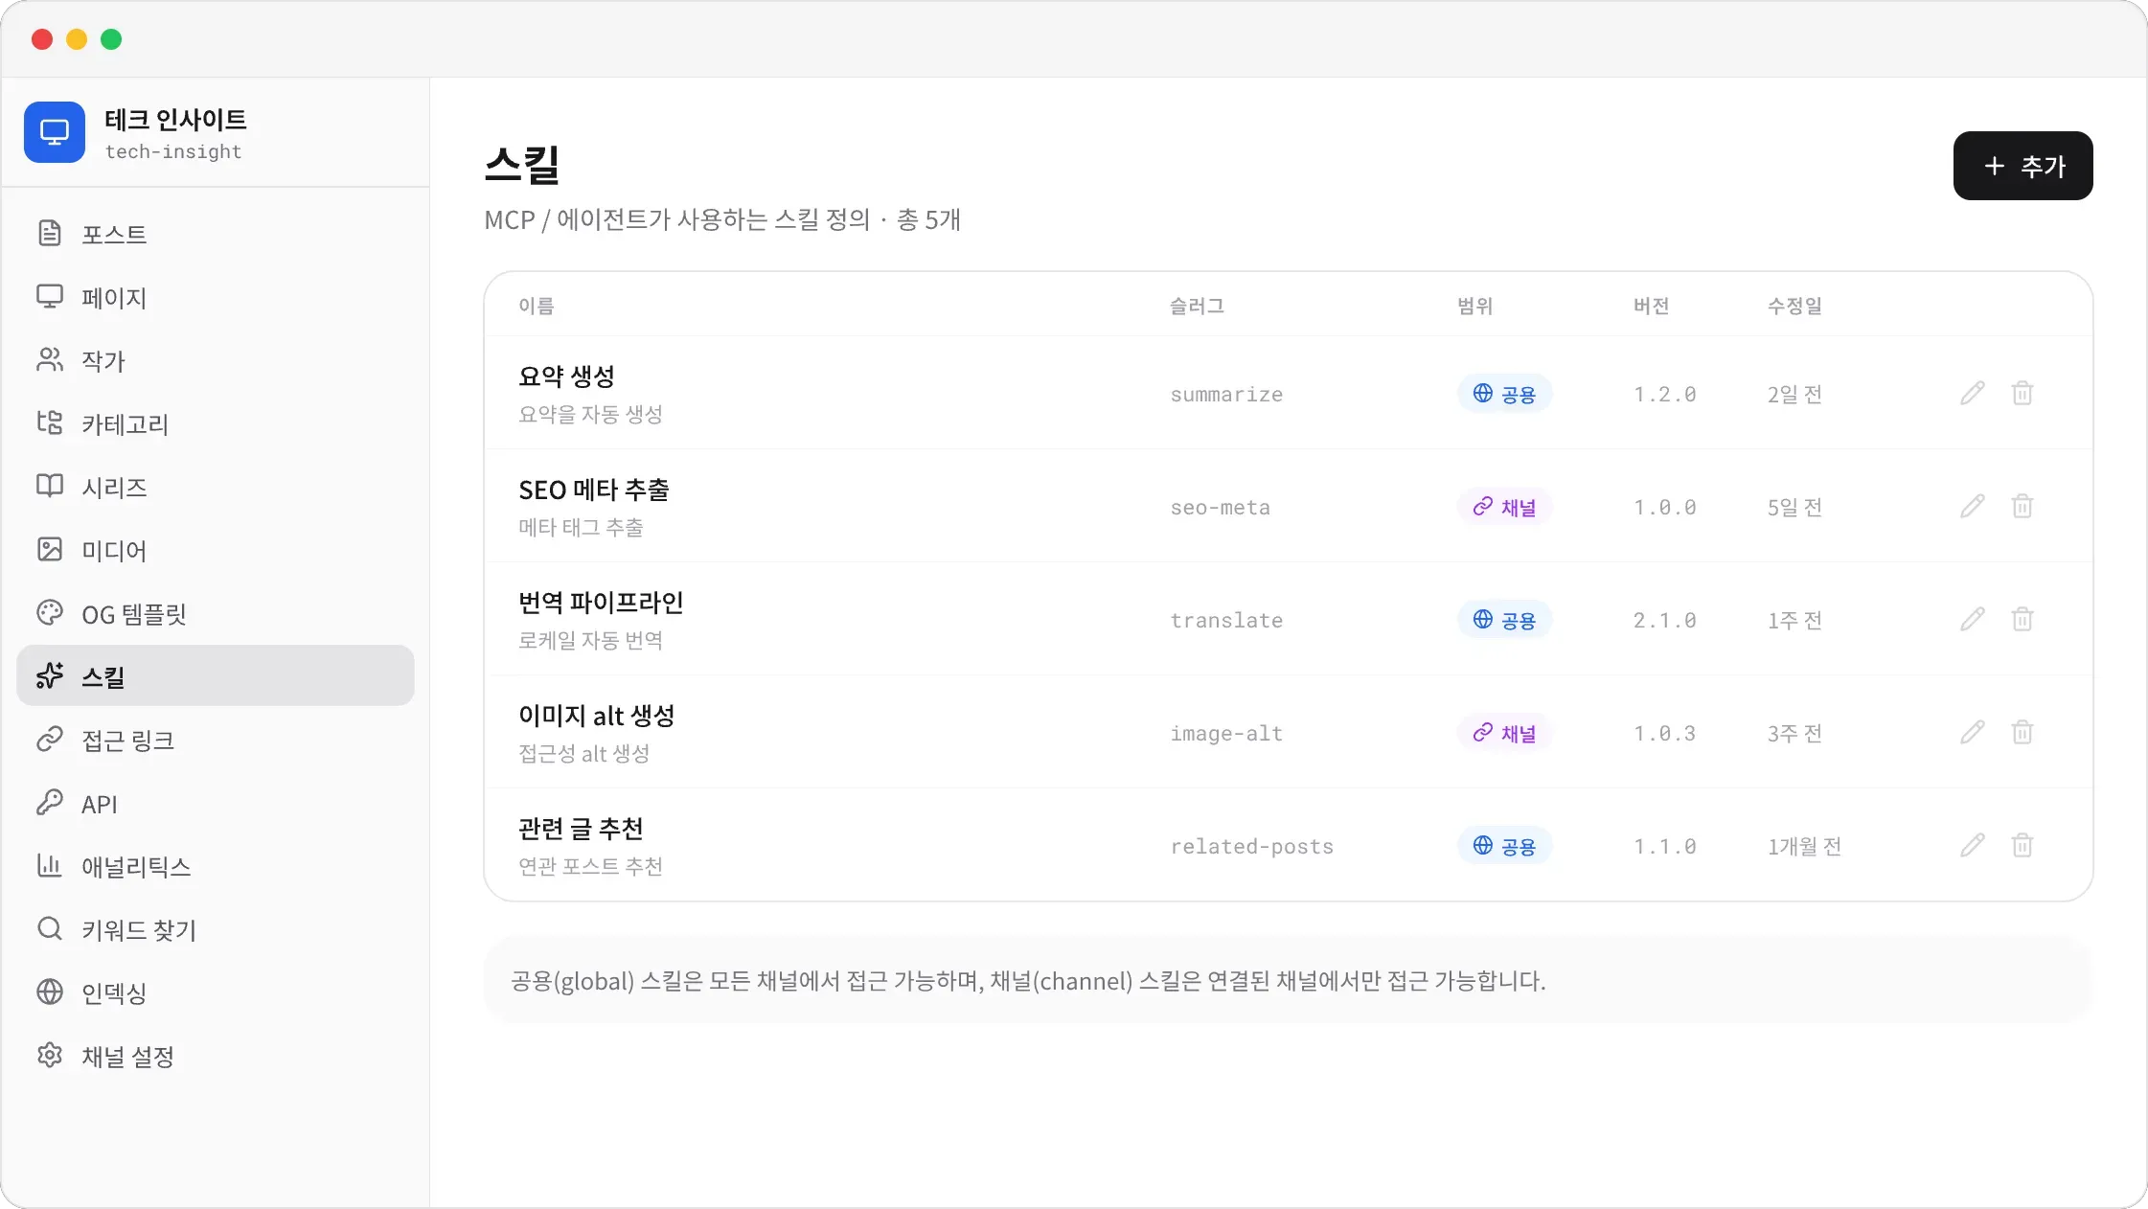Click the 카테고리 tree icon in sidebar
This screenshot has height=1209, width=2148.
click(x=50, y=422)
